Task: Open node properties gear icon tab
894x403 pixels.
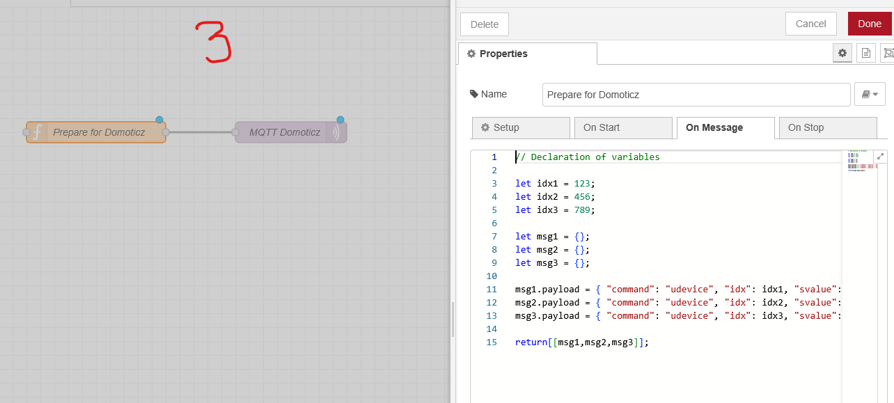Action: 842,53
